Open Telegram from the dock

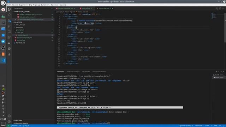(3, 42)
